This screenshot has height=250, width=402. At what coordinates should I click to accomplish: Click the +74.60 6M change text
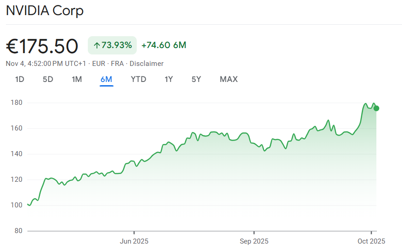pyautogui.click(x=164, y=45)
